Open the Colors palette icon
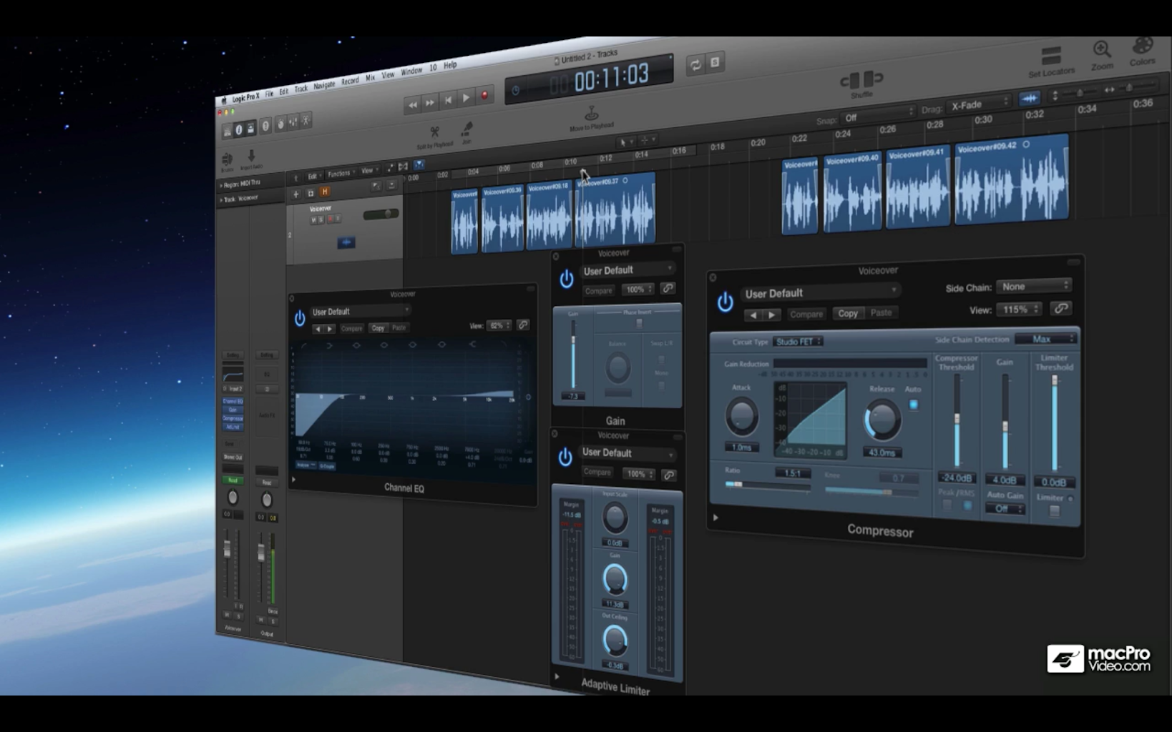The height and width of the screenshot is (732, 1172). click(1143, 46)
